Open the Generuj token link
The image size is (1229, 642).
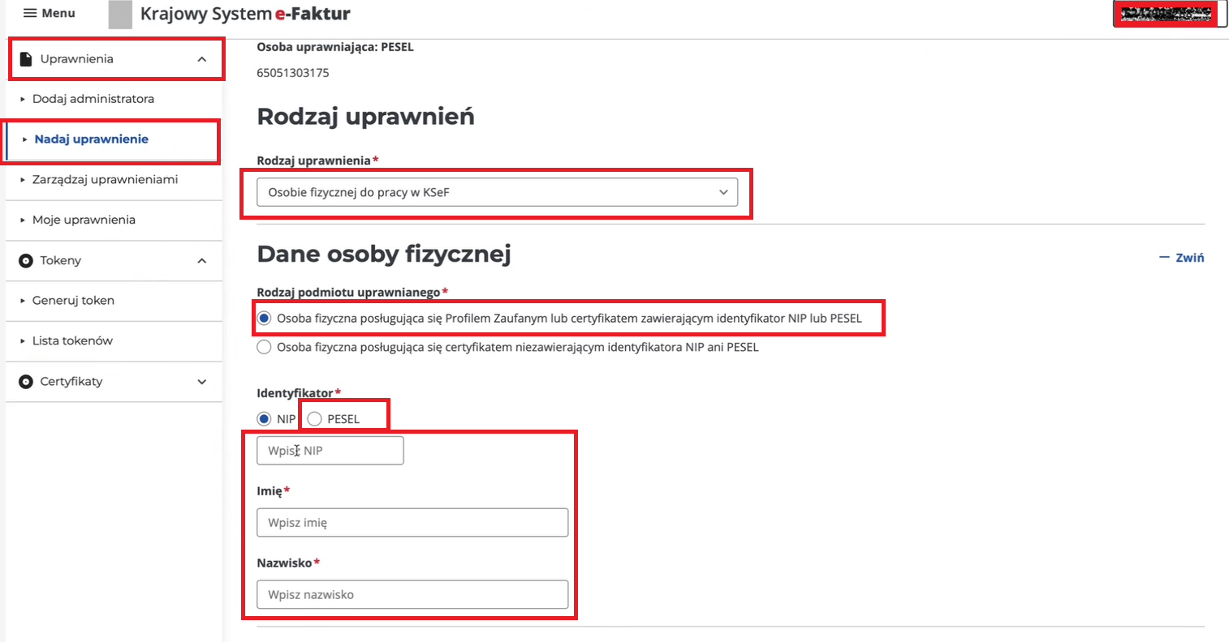pos(73,300)
